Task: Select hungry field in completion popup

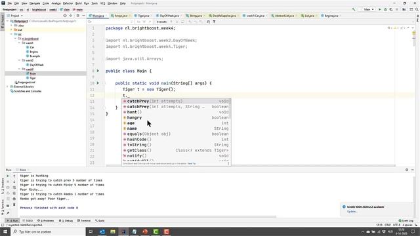Action: tap(177, 117)
